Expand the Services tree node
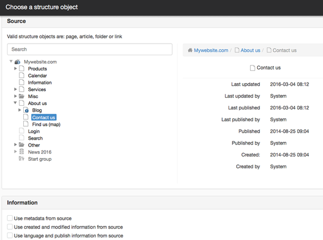 tap(16, 89)
